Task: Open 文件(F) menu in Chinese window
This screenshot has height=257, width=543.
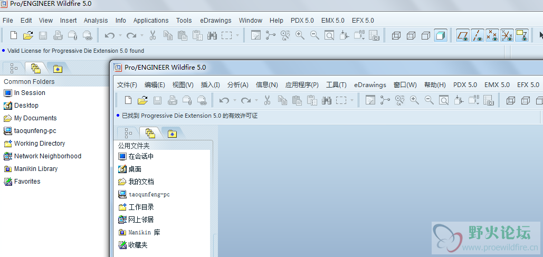Action: pos(127,85)
